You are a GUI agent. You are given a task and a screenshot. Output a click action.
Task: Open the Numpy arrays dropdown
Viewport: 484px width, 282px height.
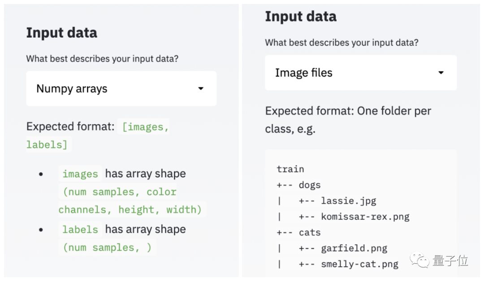pos(121,88)
